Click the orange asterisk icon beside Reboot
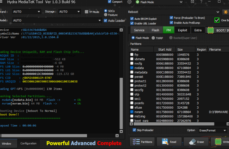Image resolution: width=229 pixels, height=149 pixels. (226, 12)
